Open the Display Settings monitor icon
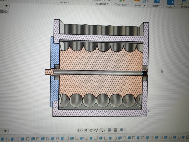The image size is (189, 142). click(109, 130)
